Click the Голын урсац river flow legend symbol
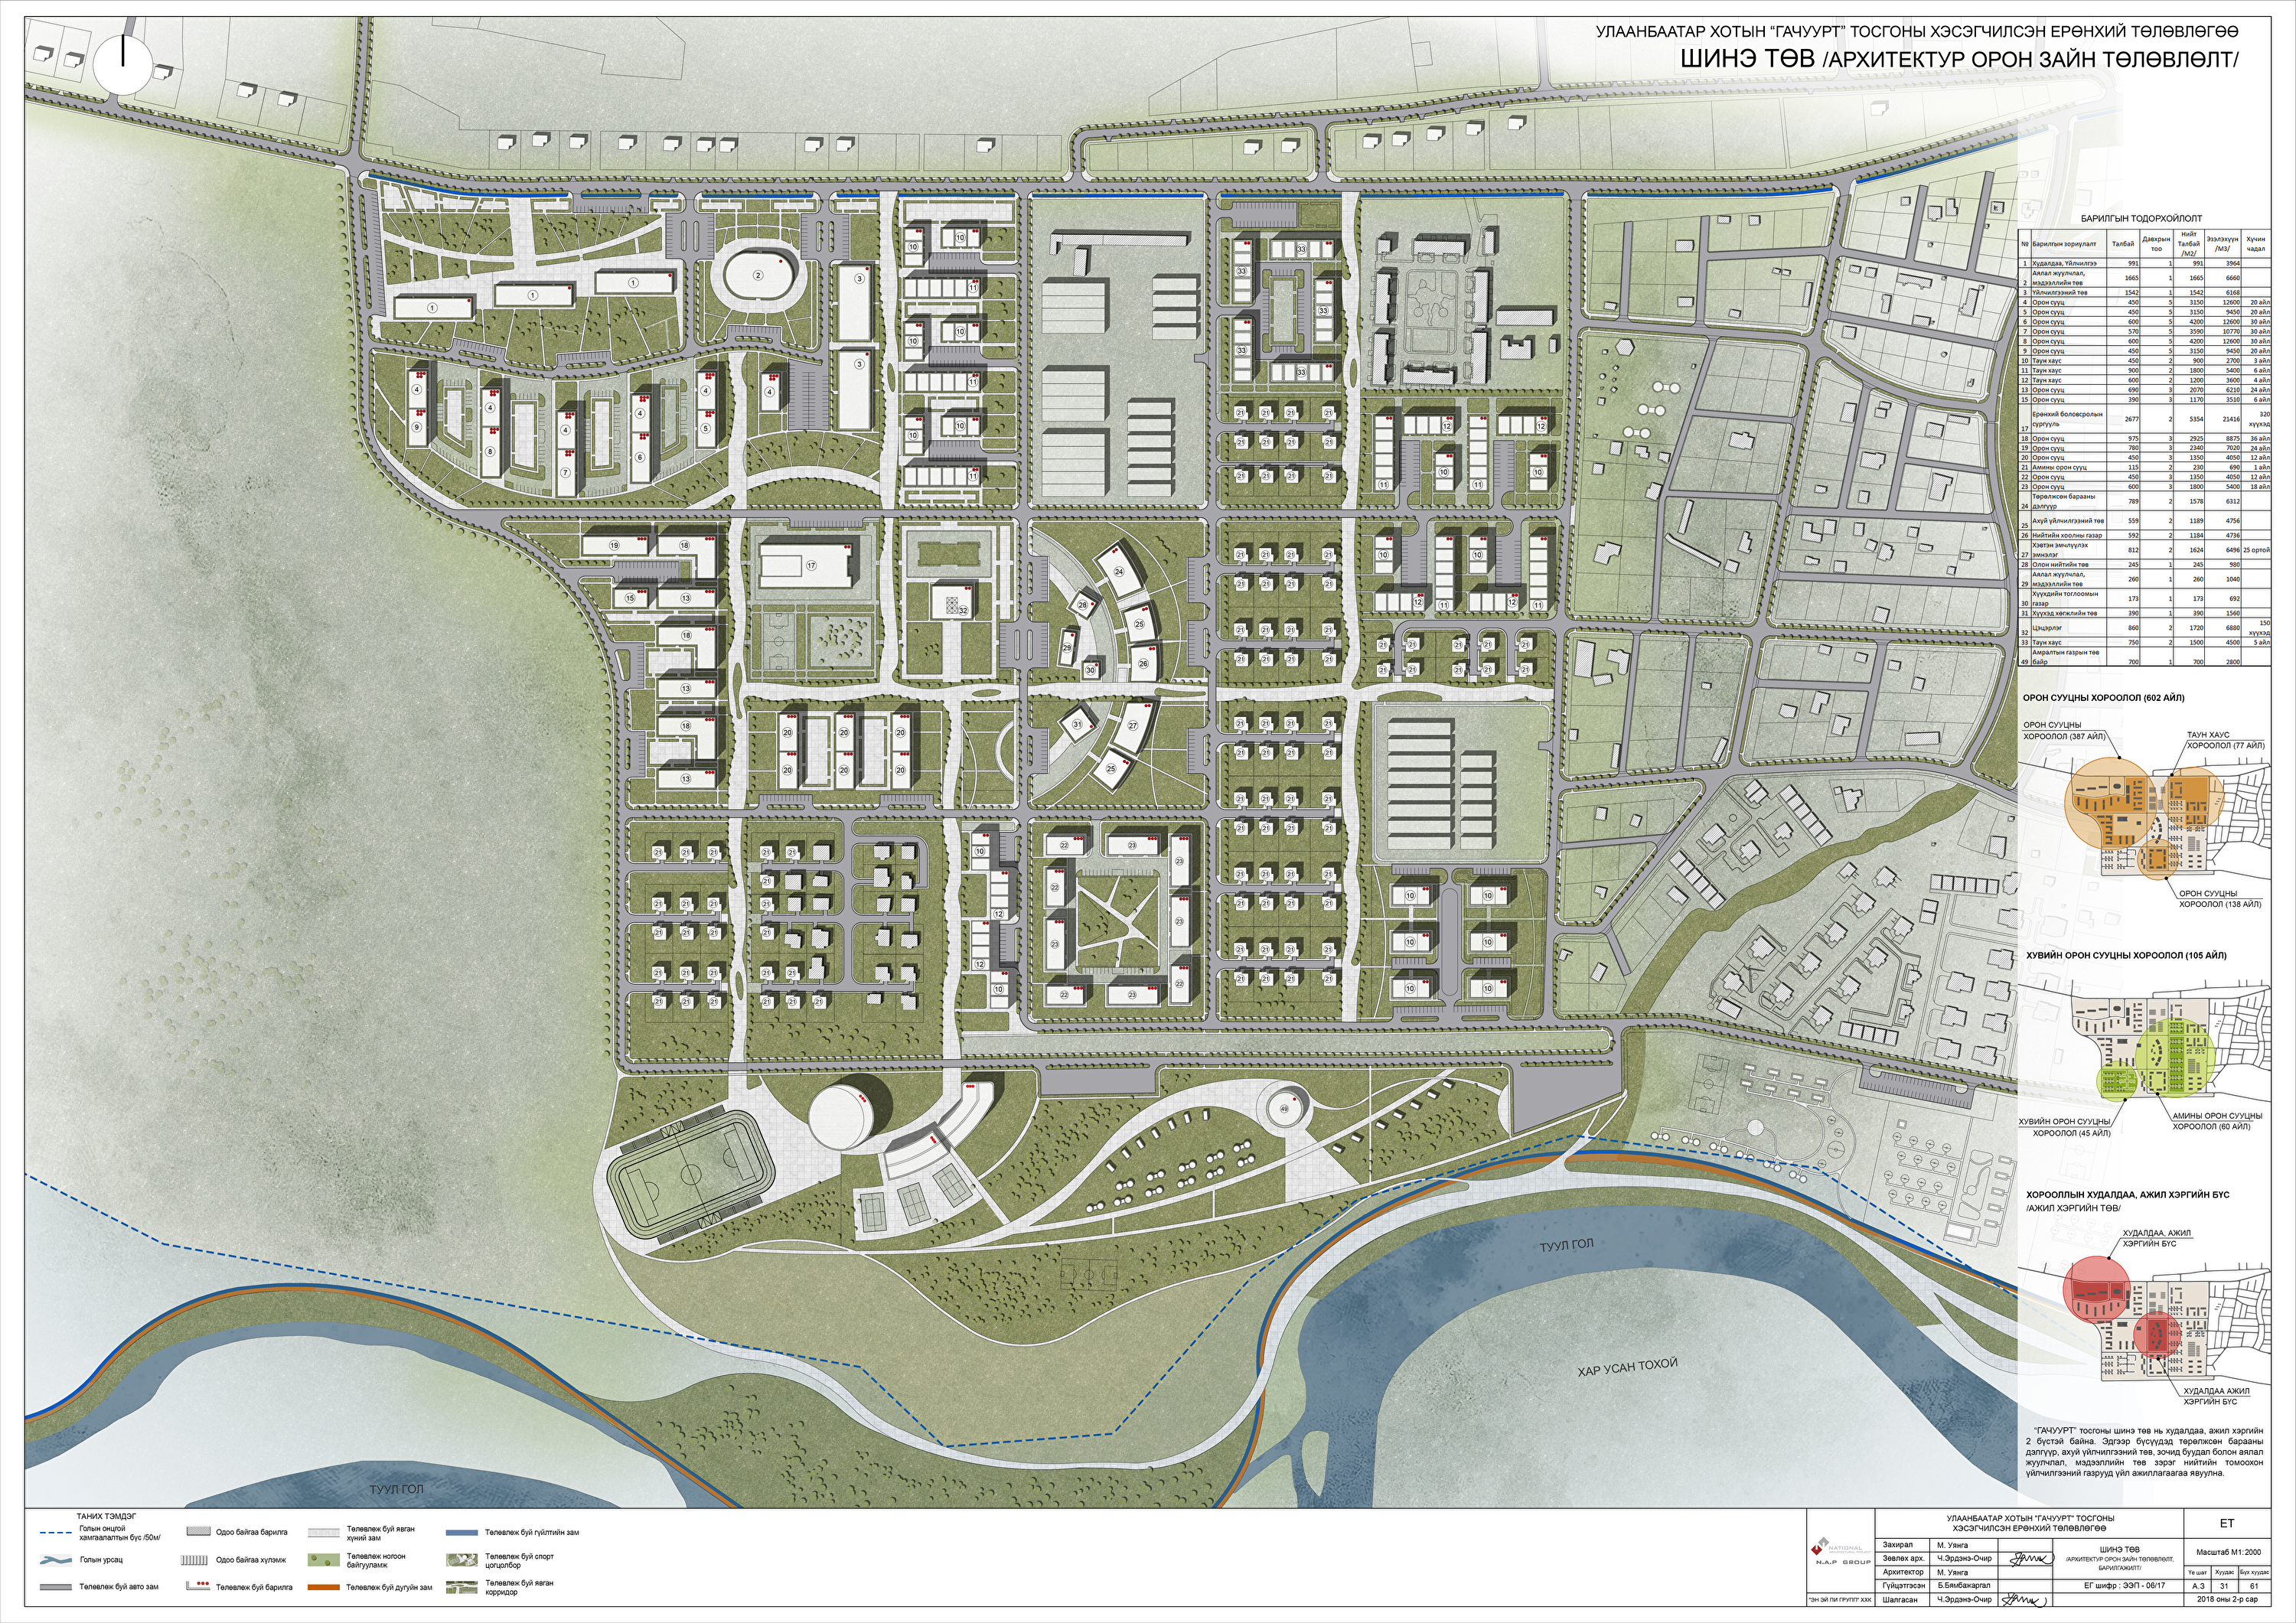2296x1623 pixels. [55, 1561]
